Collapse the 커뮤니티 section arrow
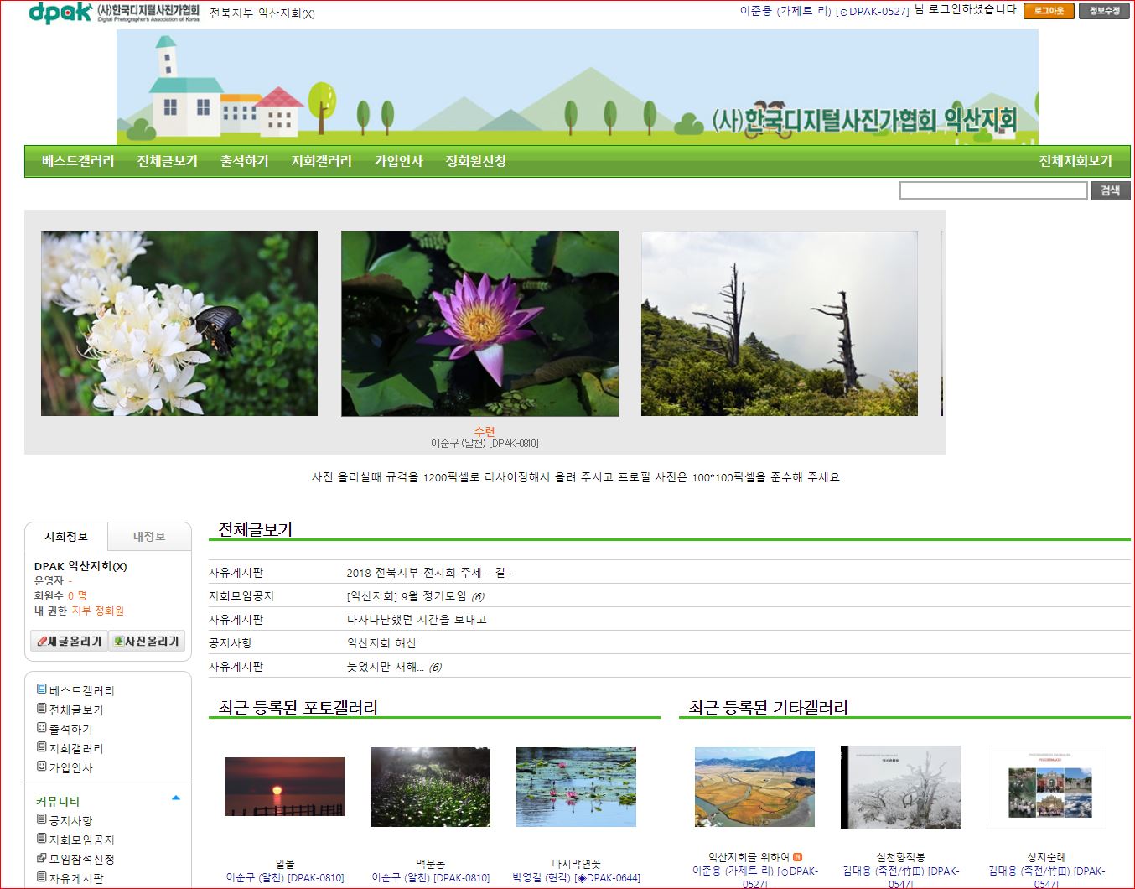Screen dimensions: 1135x889 pyautogui.click(x=176, y=798)
